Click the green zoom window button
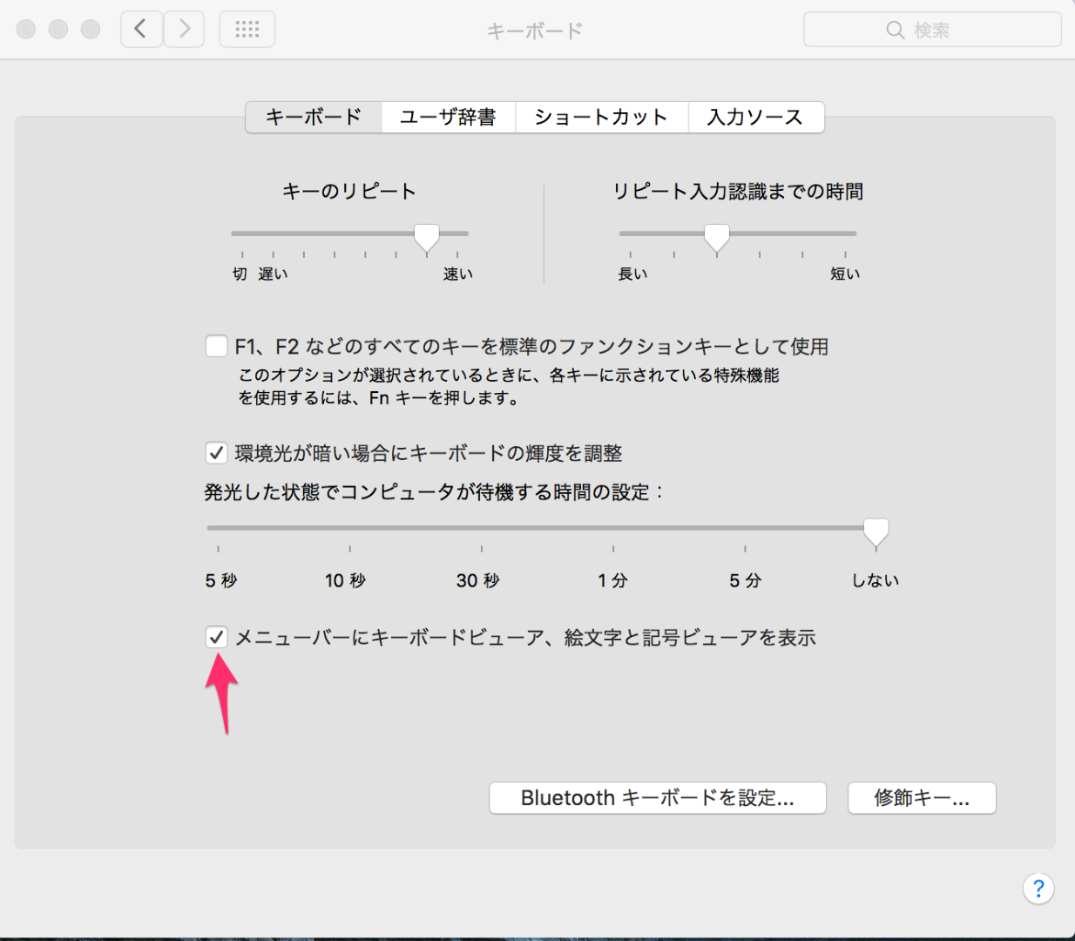 pos(91,30)
